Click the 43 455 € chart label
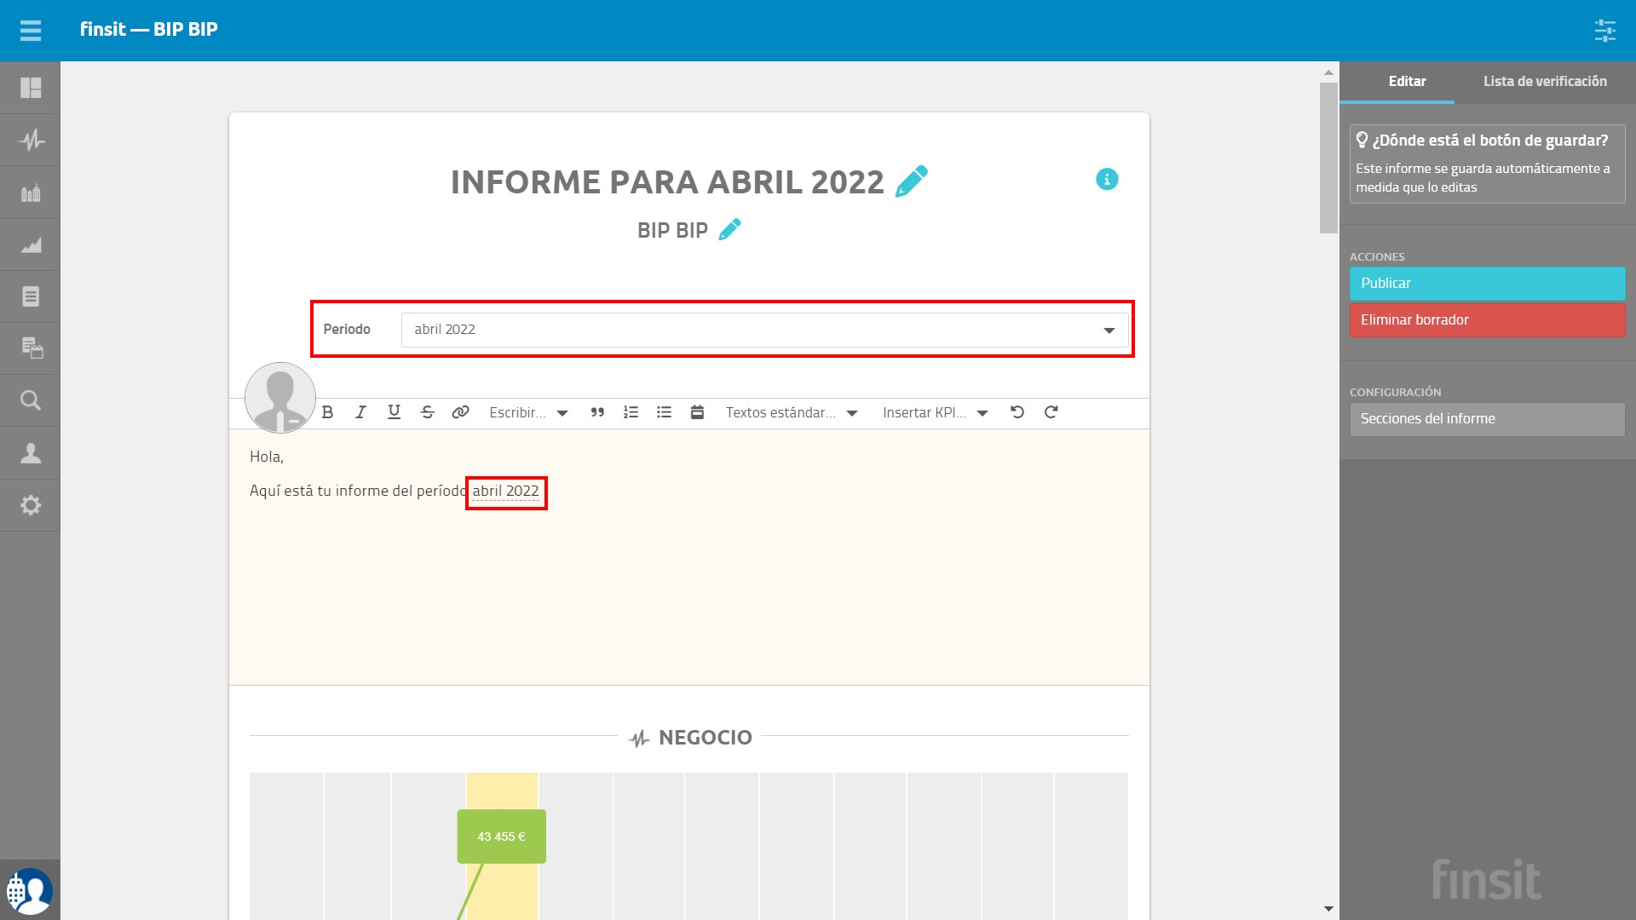 (501, 837)
